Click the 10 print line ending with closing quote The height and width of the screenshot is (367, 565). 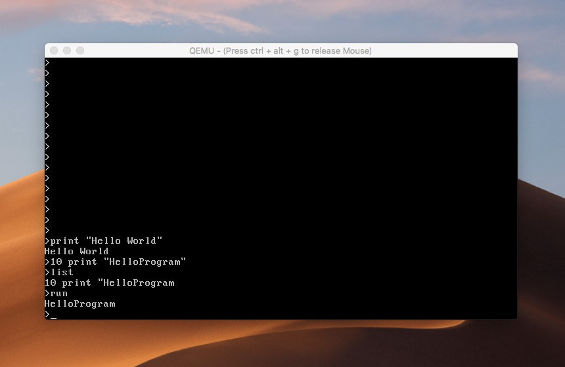pos(118,261)
